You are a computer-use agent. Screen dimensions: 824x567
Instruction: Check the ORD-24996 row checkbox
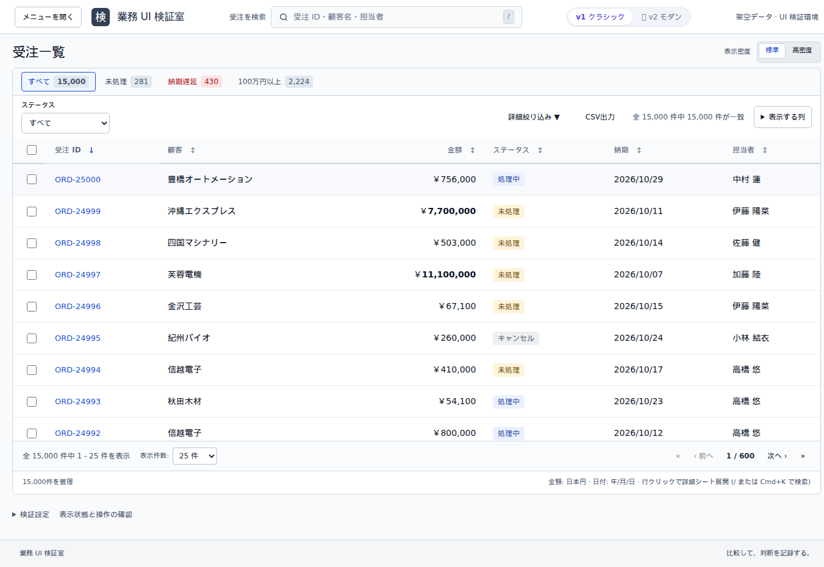click(32, 307)
